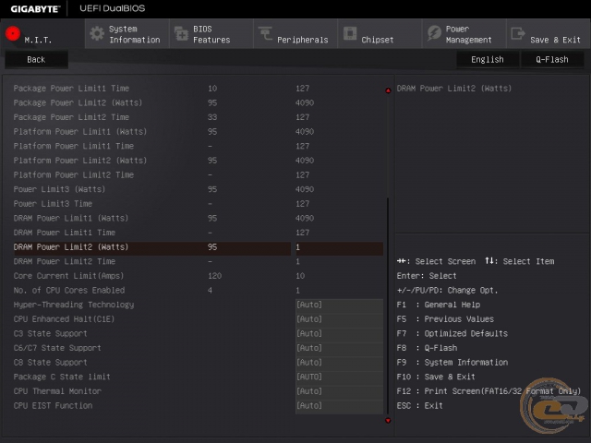Click the Power Management lightning icon
Viewport: 591px width, 443px height.
(x=434, y=33)
